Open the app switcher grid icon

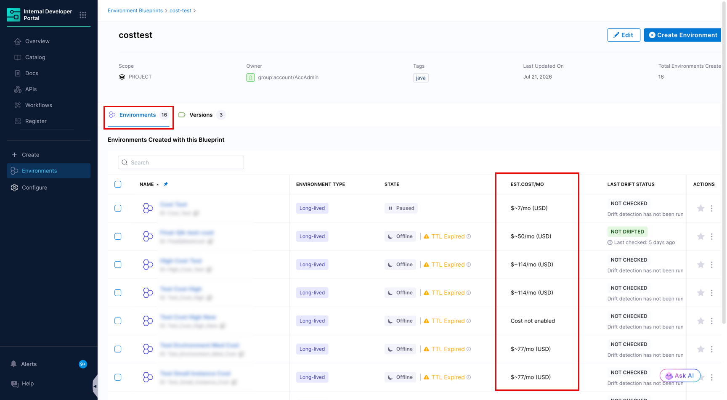[83, 15]
